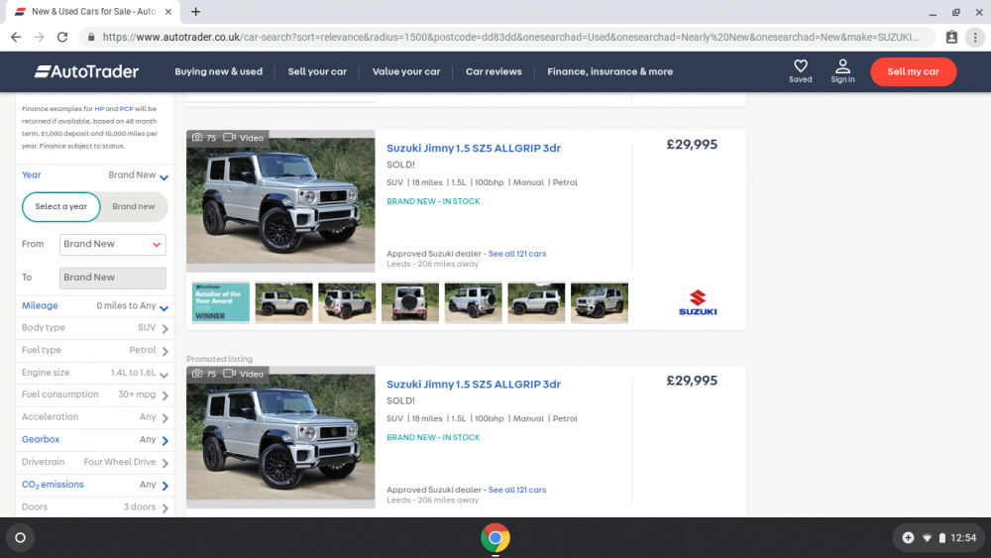Click 'BRAND NEW - IN STOCK' on first listing
991x558 pixels.
[x=433, y=201]
